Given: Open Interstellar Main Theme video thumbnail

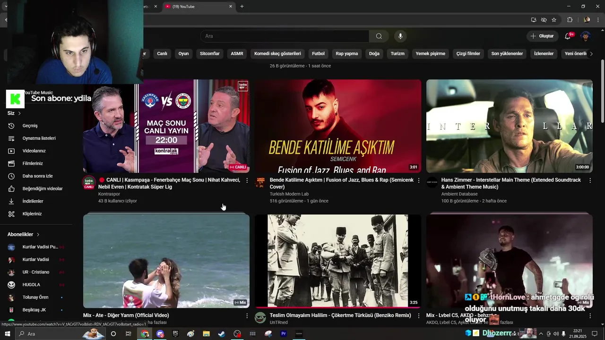Looking at the screenshot, I should click(x=509, y=126).
